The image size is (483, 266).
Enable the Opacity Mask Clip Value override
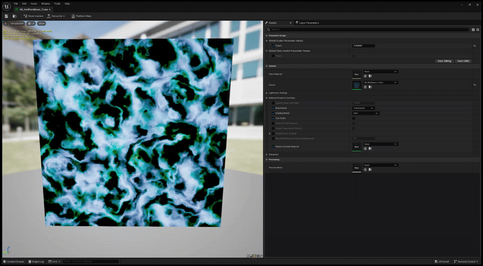(273, 103)
